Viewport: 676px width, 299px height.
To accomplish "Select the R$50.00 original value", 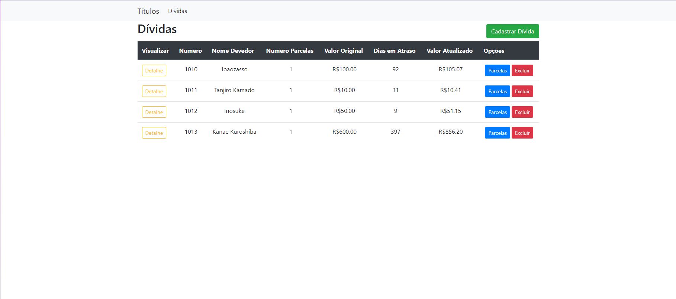I will 344,111.
